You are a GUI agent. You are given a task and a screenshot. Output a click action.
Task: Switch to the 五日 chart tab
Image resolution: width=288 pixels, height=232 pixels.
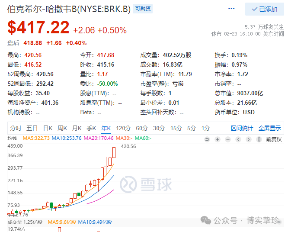(x=32, y=128)
